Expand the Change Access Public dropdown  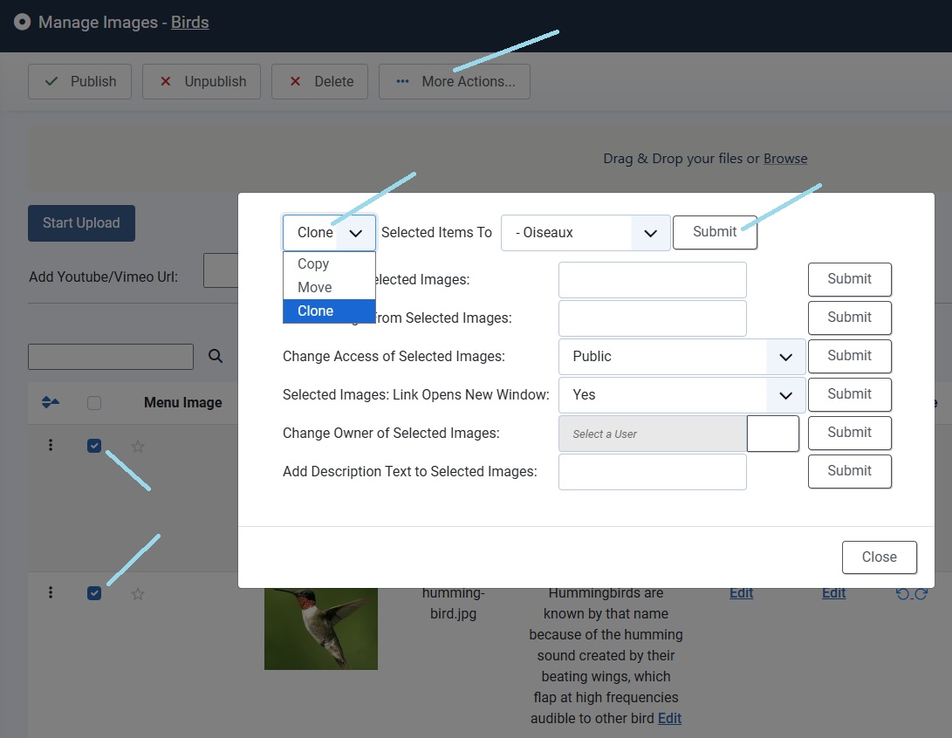coord(681,357)
